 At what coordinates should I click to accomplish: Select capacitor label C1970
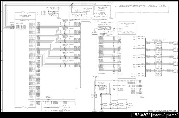(x=130, y=104)
